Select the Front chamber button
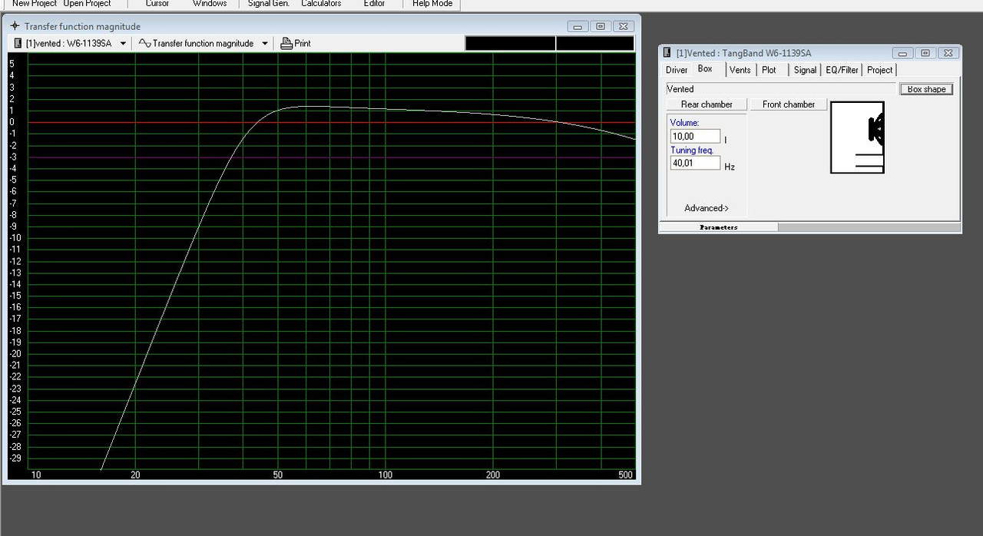Image resolution: width=983 pixels, height=536 pixels. (789, 104)
